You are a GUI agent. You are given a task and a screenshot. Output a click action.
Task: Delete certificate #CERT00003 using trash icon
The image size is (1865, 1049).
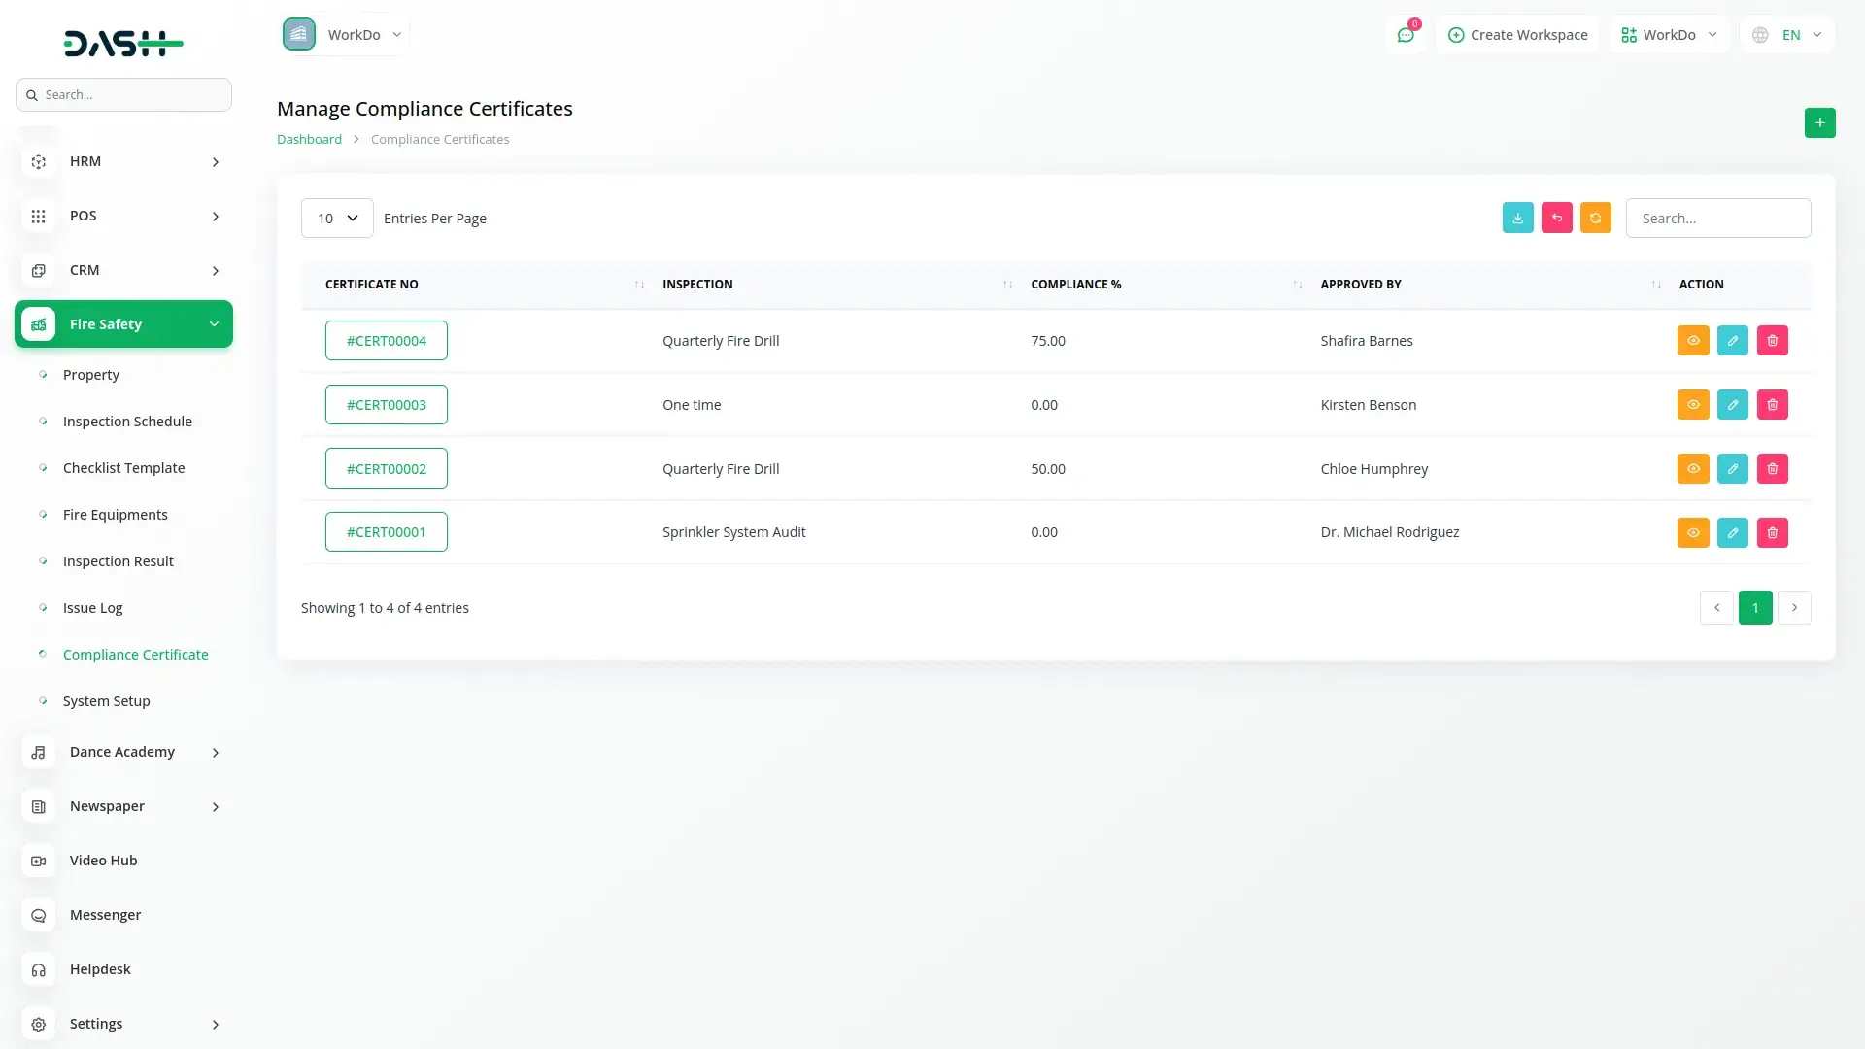click(1772, 405)
